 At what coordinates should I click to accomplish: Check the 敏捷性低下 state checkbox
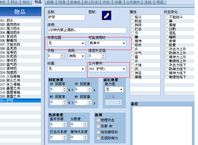[167, 77]
